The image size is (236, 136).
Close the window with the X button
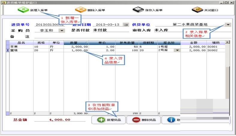tap(231, 3)
